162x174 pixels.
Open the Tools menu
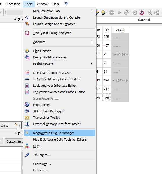pos(29,4)
